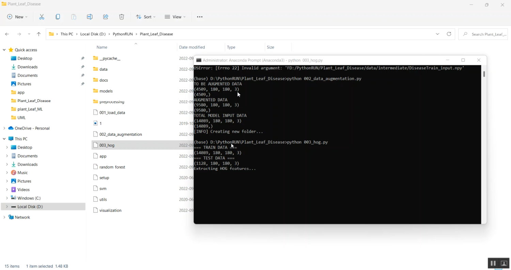Open the View layout dropdown
This screenshot has height=270, width=511.
coord(175,17)
